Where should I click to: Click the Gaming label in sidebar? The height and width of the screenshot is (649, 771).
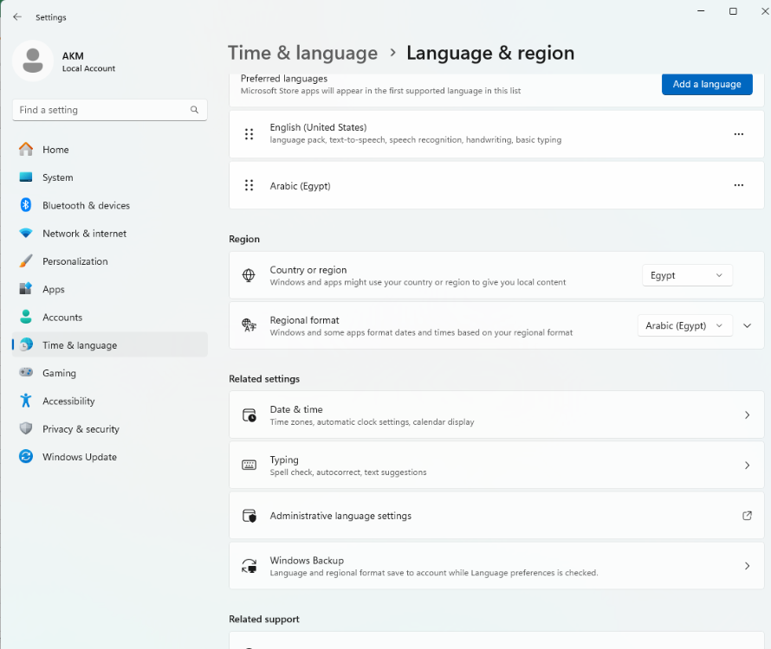59,373
